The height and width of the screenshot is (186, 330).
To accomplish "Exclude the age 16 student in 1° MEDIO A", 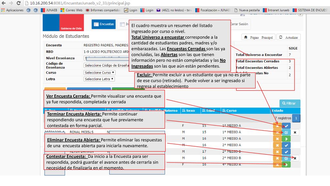I will pyautogui.click(x=277, y=139).
